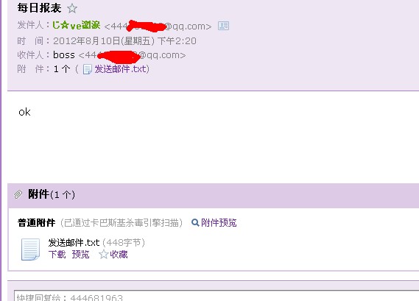Click the large text file thumbnail
Screen dimensions: 419x301
30,249
